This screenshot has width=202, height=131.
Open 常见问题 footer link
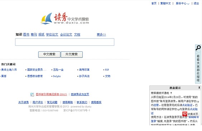tap(52, 102)
